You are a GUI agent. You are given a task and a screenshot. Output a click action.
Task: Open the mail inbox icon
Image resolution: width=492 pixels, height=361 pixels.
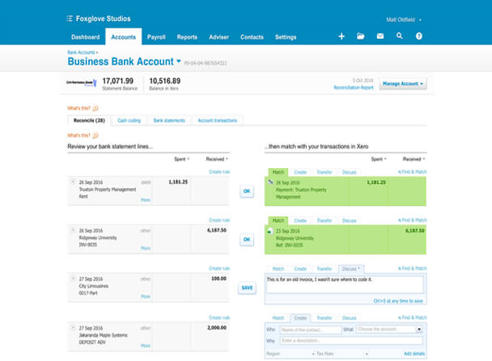380,36
